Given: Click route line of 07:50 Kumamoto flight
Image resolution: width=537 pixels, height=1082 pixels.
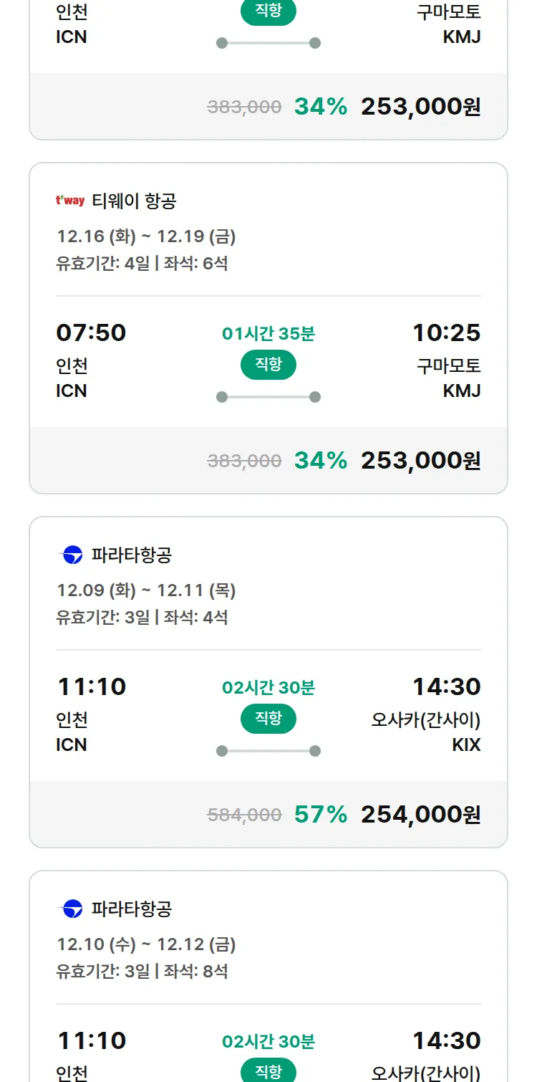Looking at the screenshot, I should coord(268,397).
